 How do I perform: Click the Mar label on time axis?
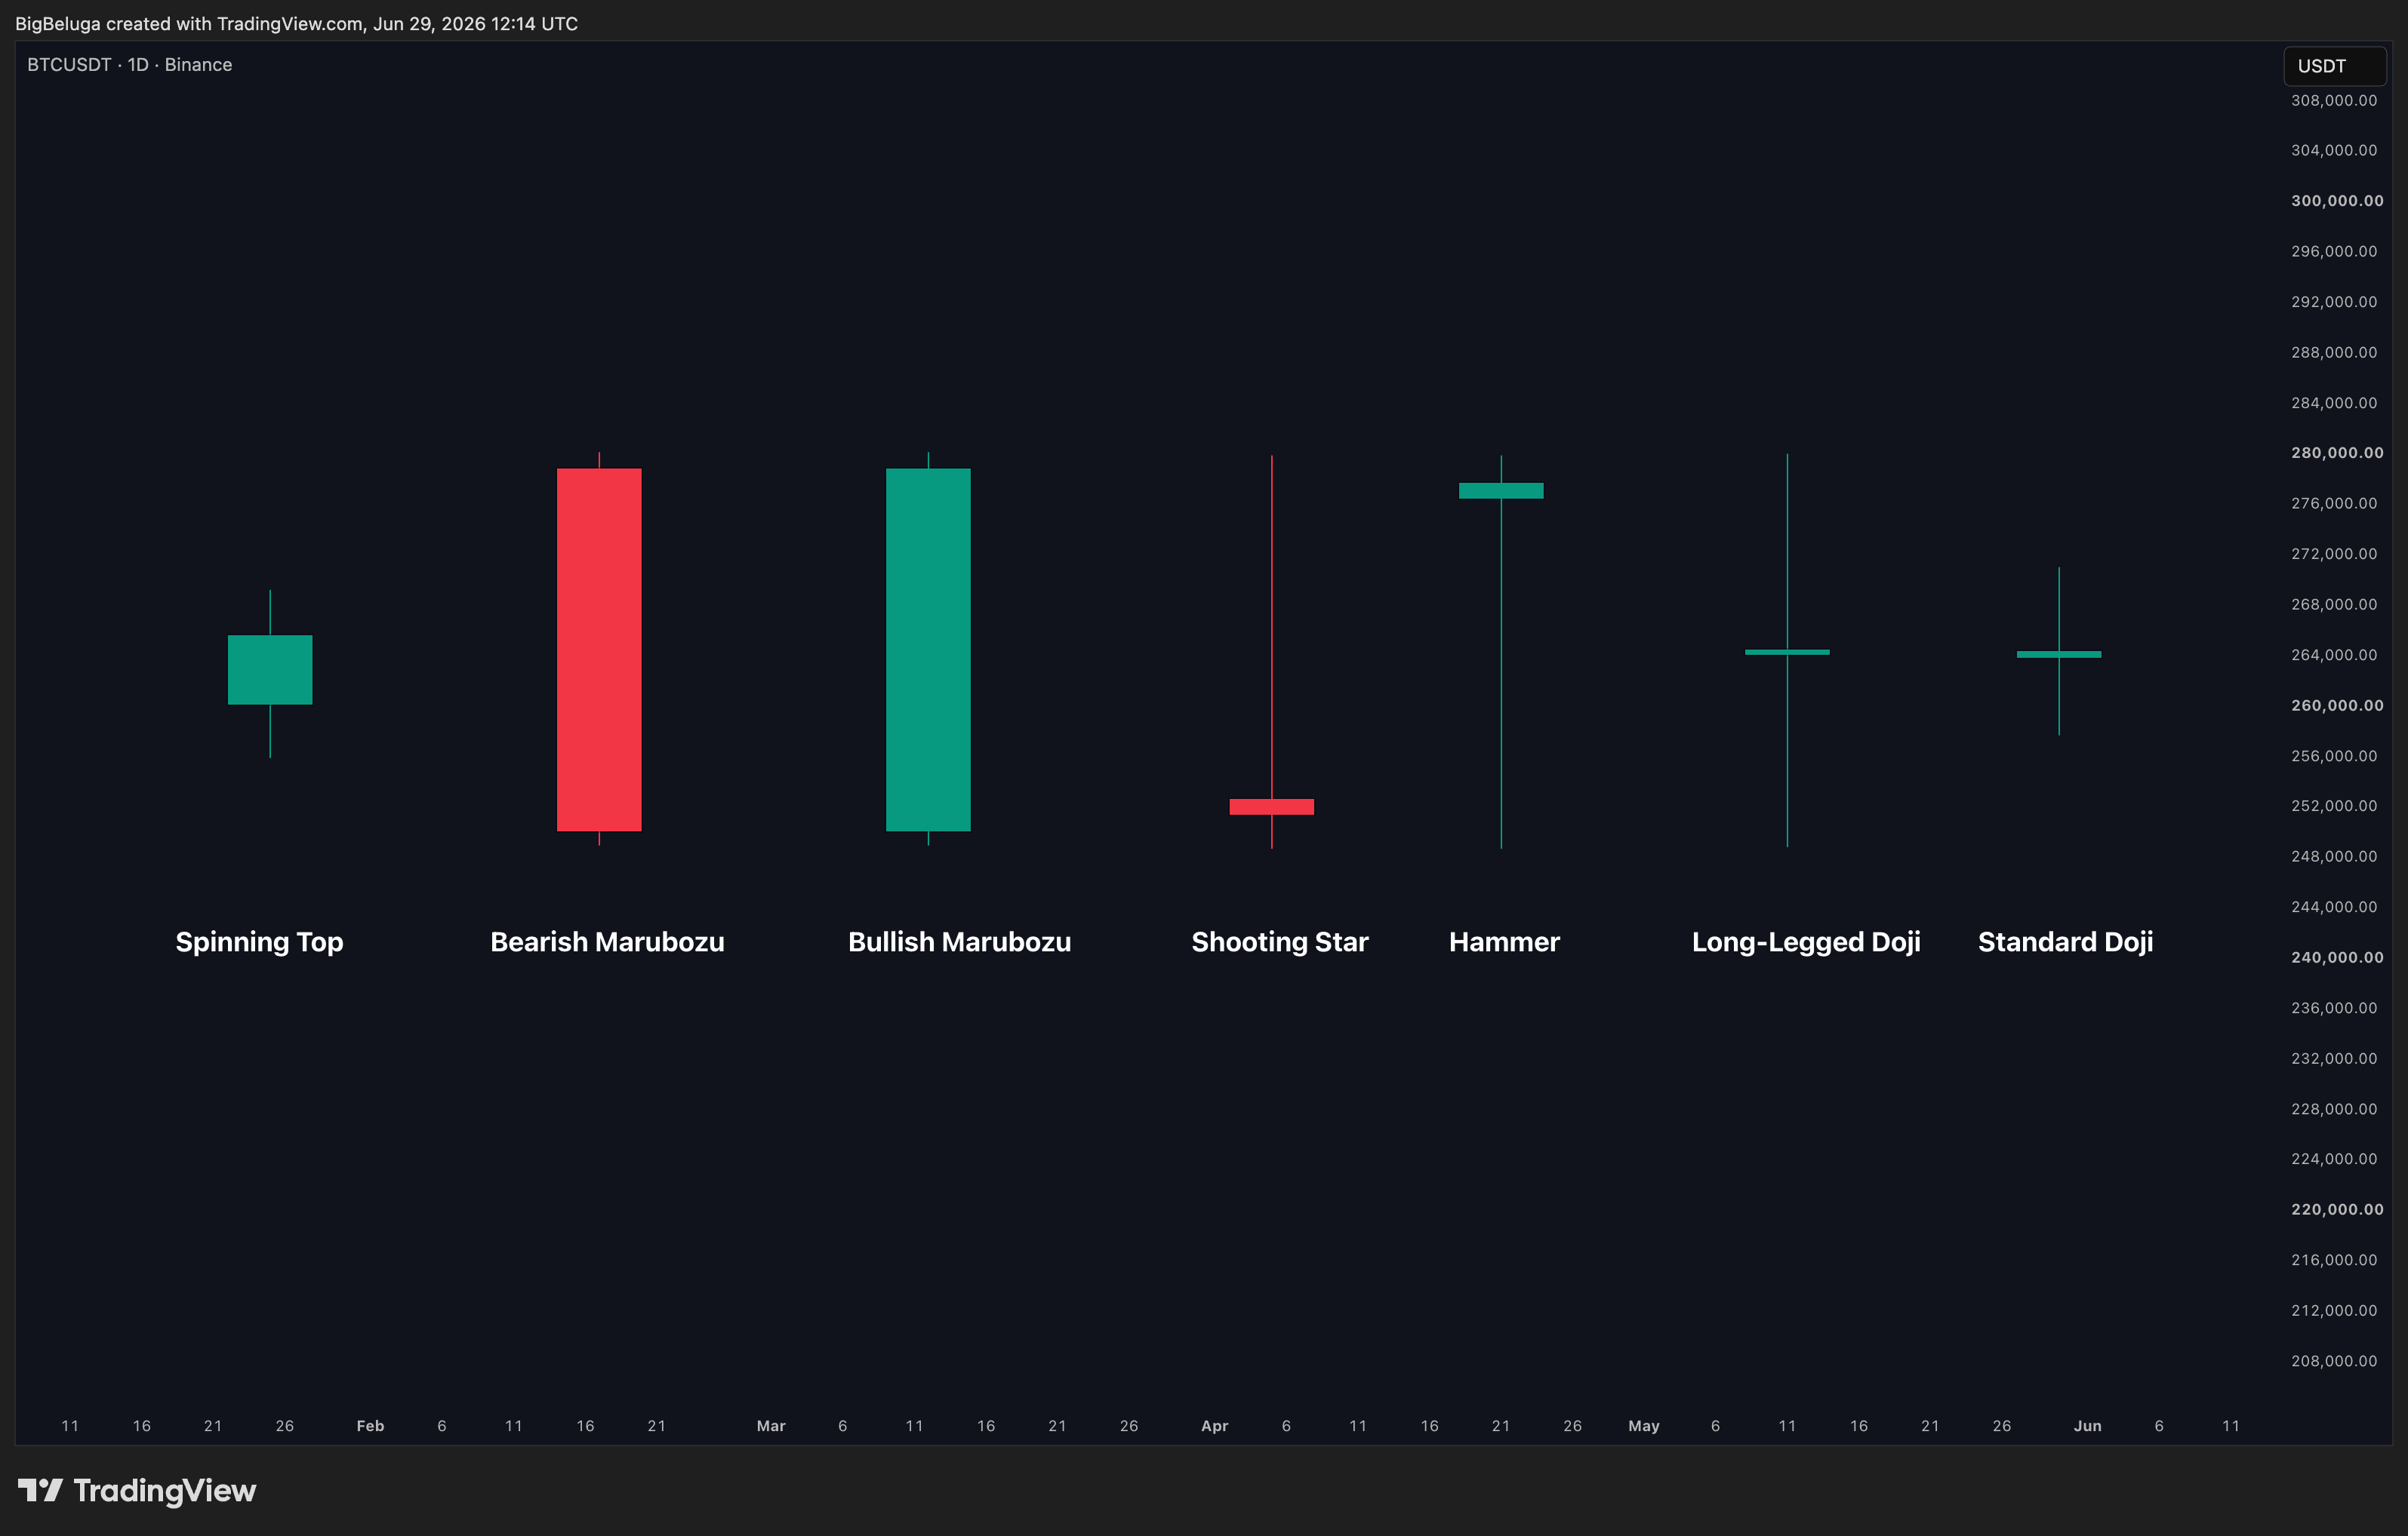(771, 1426)
